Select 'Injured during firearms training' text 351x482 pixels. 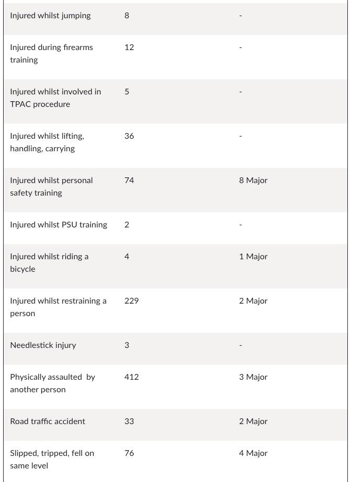click(51, 53)
